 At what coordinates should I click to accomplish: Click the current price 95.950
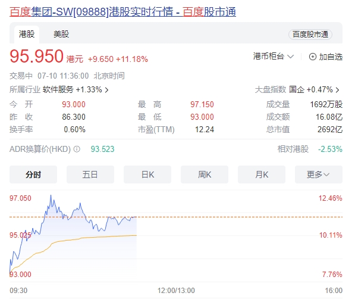click(36, 56)
